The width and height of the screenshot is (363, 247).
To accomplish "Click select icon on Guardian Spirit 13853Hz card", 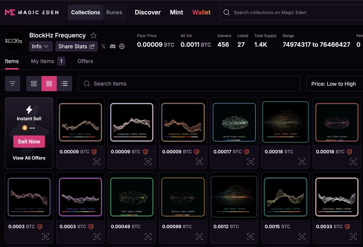I will (x=148, y=162).
